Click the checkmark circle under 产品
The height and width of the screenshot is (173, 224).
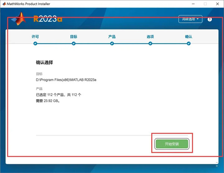112,44
